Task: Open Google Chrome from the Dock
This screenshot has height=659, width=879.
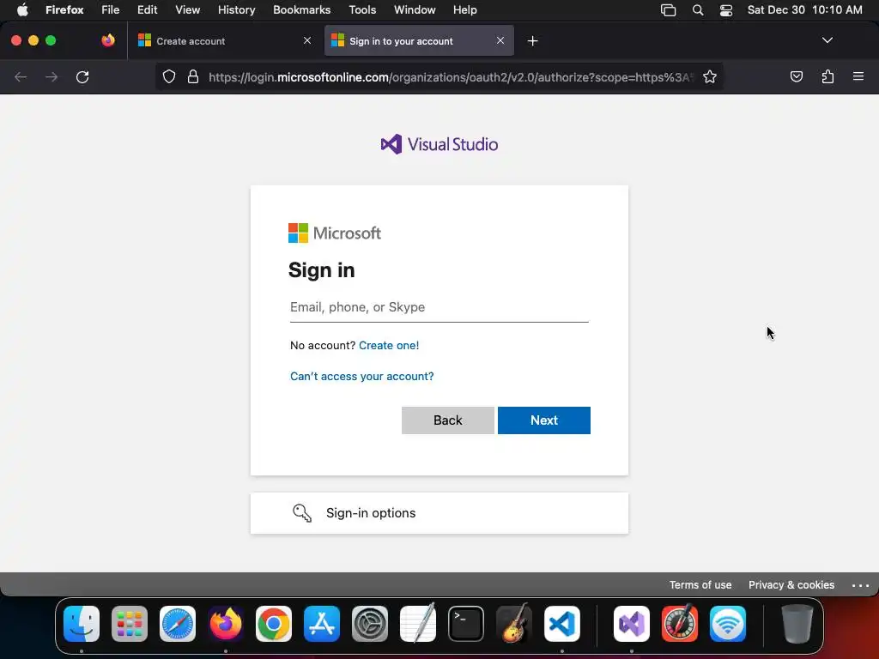Action: click(x=274, y=623)
